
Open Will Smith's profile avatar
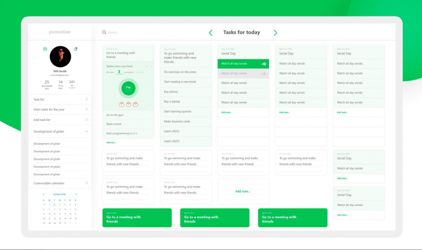[x=60, y=56]
